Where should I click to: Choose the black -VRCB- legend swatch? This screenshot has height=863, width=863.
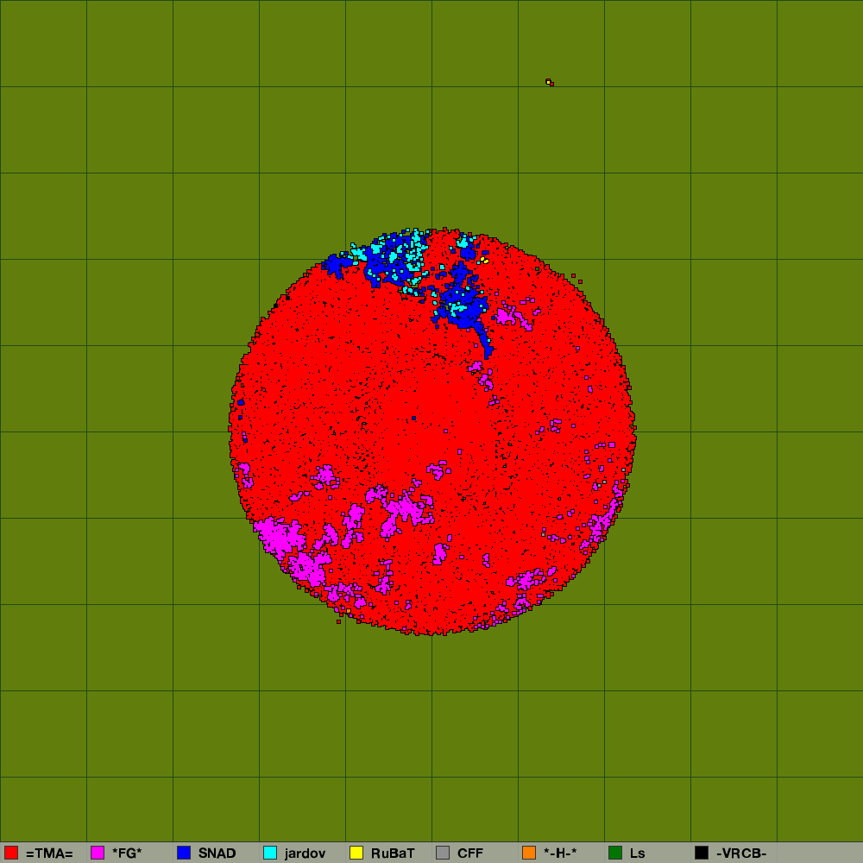pos(702,853)
